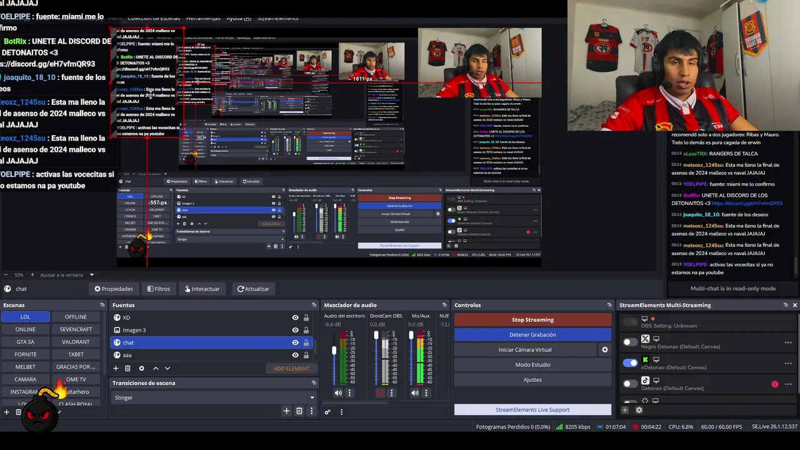The width and height of the screenshot is (800, 450).
Task: Open StreamElements menu in menu bar
Action: pyautogui.click(x=277, y=18)
